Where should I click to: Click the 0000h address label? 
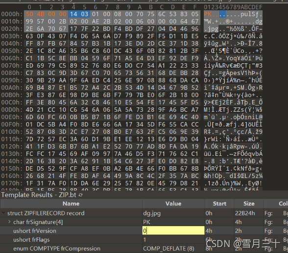[12, 14]
